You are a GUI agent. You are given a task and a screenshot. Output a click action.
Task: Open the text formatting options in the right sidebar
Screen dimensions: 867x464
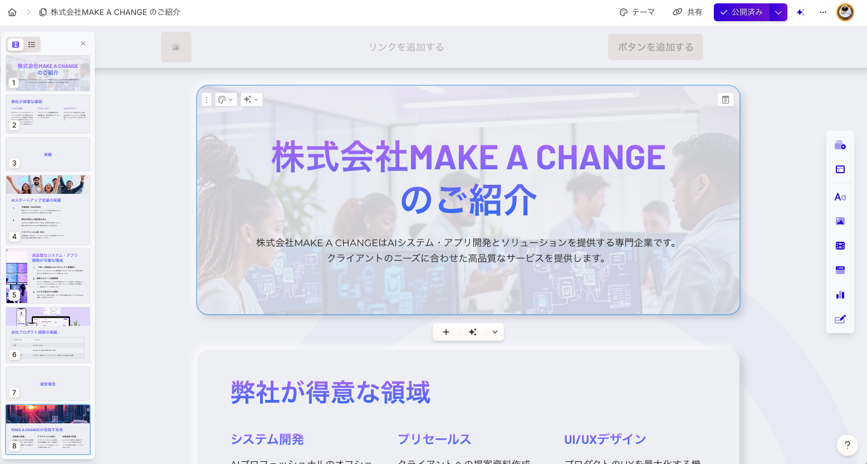click(840, 196)
